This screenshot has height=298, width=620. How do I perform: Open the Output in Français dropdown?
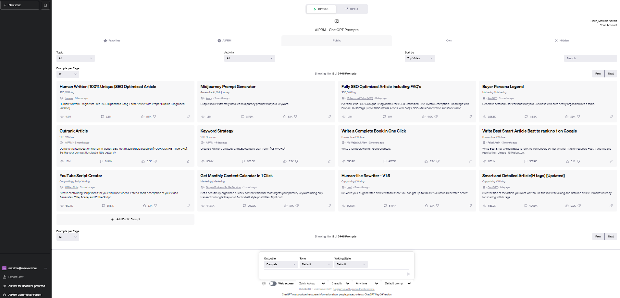281,264
